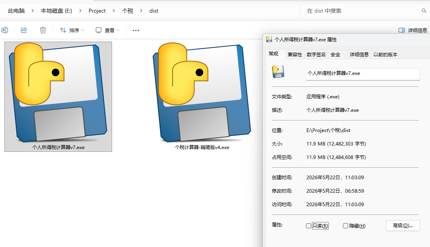Go to 个税 folder in breadcrumb

pos(128,11)
